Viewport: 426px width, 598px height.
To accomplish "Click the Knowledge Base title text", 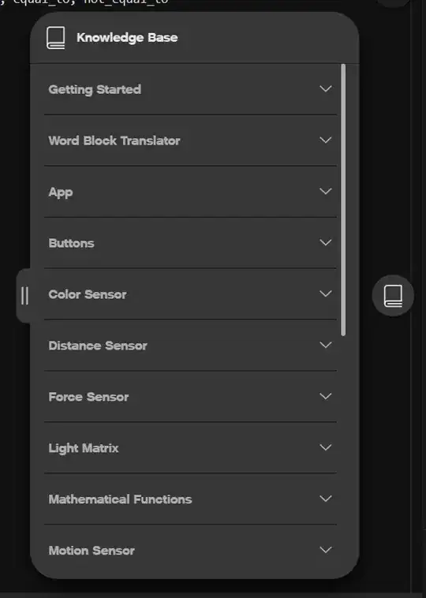I will [x=127, y=38].
